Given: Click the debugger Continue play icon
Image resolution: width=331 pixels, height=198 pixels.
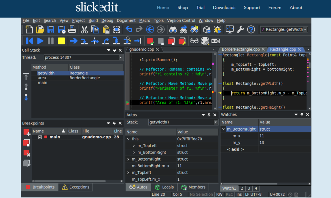Looking at the screenshot, I should [x=40, y=41].
